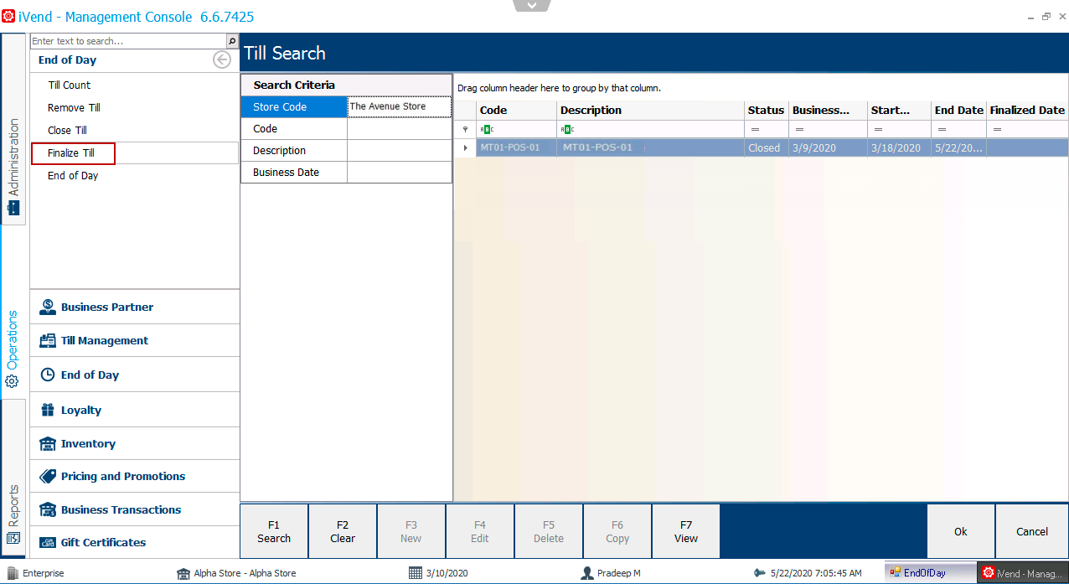Click the Enterprise status bar icon

point(13,573)
